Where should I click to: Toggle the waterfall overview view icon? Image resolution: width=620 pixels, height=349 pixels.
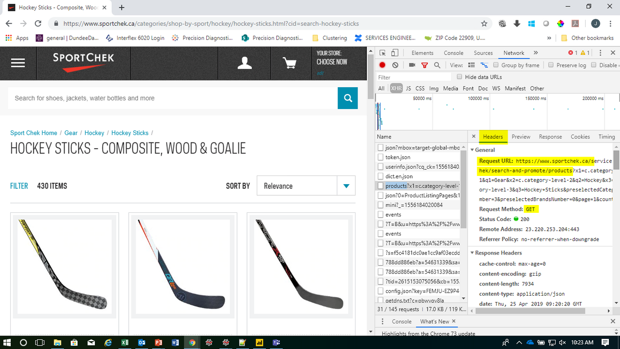(484, 65)
